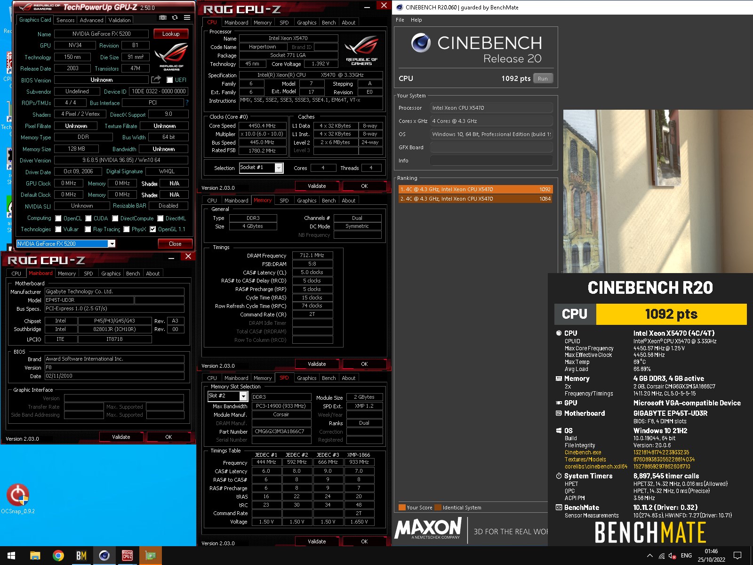Screen dimensions: 753x565
Task: Toggle the DirectML checkbox
Action: [x=160, y=218]
